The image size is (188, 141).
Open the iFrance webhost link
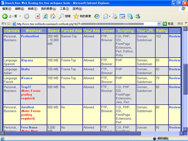pyautogui.click(x=27, y=78)
